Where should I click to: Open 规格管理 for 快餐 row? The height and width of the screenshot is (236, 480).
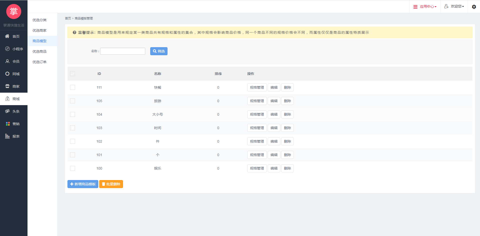257,87
